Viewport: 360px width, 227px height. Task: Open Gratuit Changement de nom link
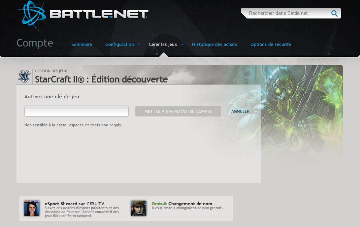(x=182, y=204)
